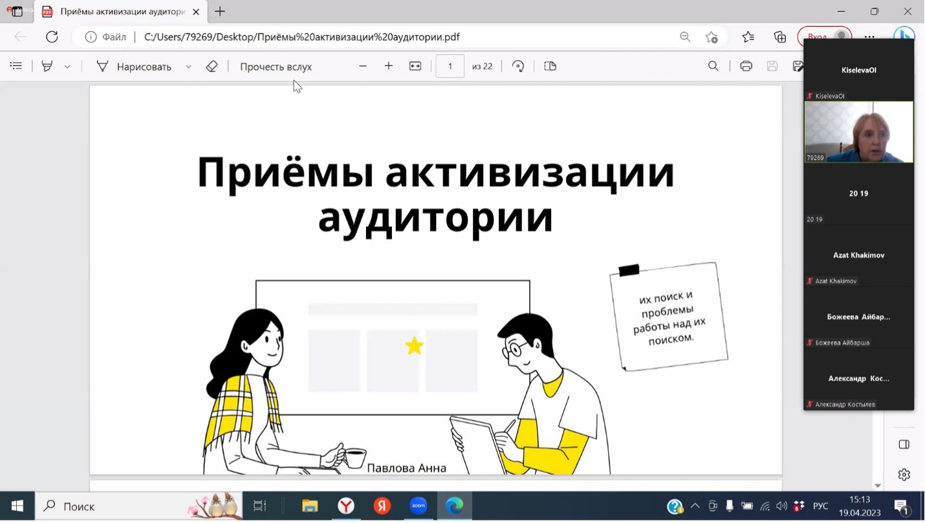Print the PDF document
Screen dimensions: 925x523
pos(746,66)
